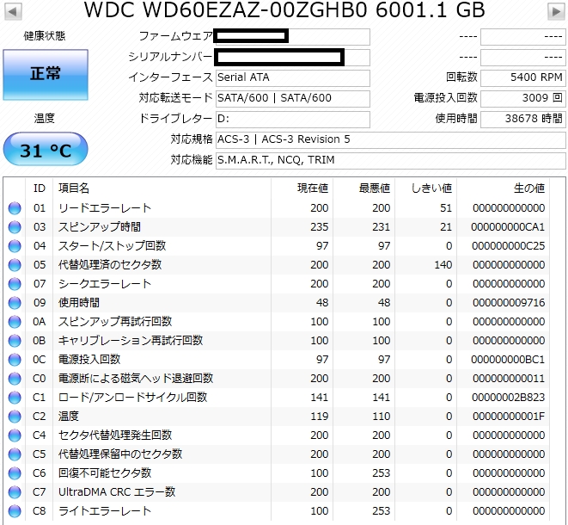568x525 pixels.
Task: Select the UltraDMA CRC エラー数 attribute name
Action: [117, 492]
